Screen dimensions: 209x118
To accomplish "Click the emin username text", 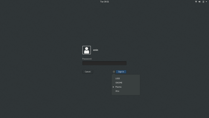I will coord(96,50).
